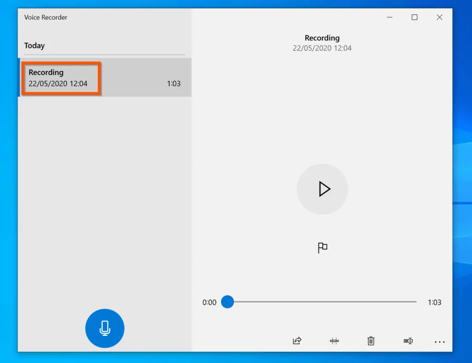Minimize the Voice Recorder window
The width and height of the screenshot is (472, 363).
coord(389,17)
